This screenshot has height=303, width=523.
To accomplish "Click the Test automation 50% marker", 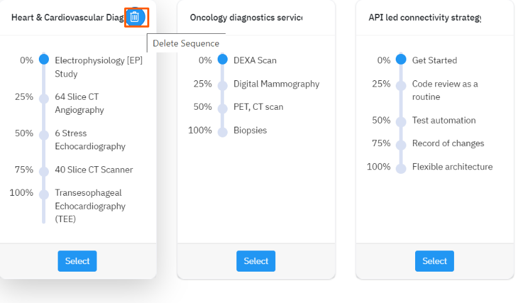I will 401,122.
